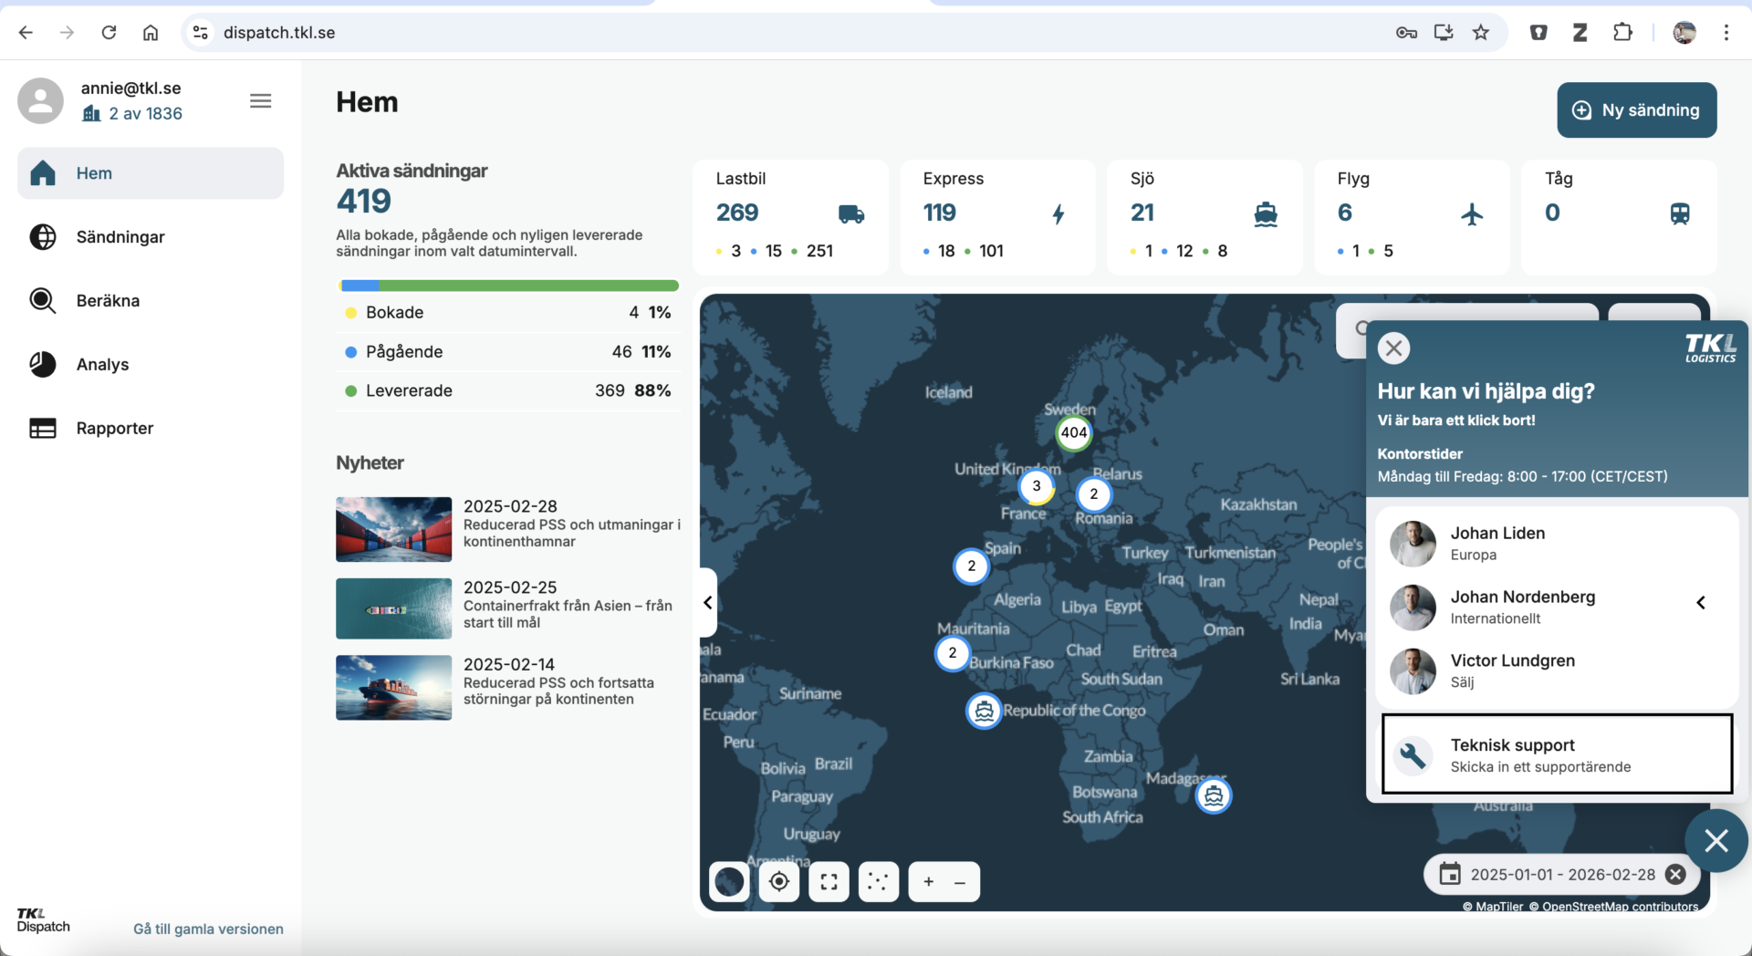Clear the selected date range
The width and height of the screenshot is (1752, 956).
(1675, 874)
